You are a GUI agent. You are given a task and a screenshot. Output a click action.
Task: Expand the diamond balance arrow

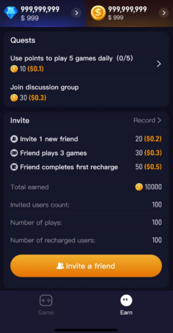(x=76, y=13)
